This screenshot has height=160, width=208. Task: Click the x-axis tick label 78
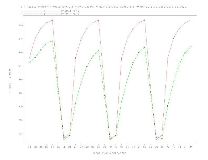179,147
